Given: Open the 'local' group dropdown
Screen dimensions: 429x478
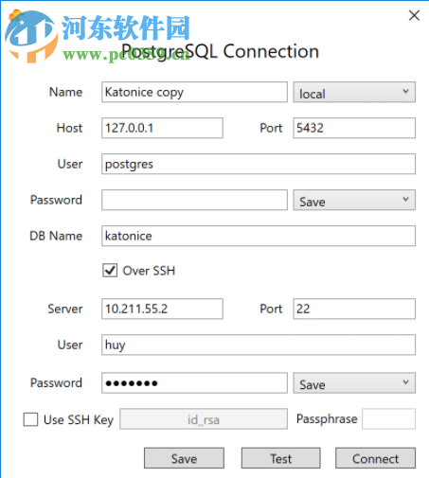Looking at the screenshot, I should [354, 92].
